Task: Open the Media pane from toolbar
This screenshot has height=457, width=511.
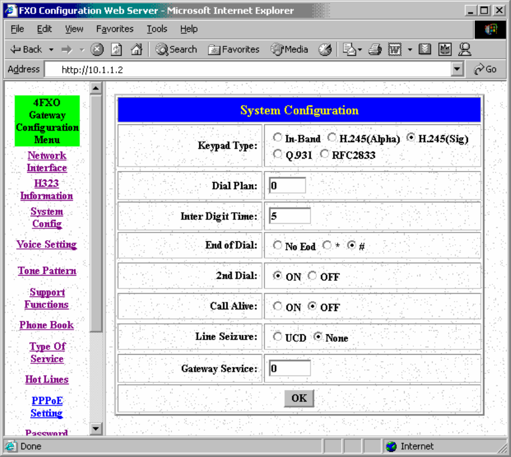Action: [290, 50]
